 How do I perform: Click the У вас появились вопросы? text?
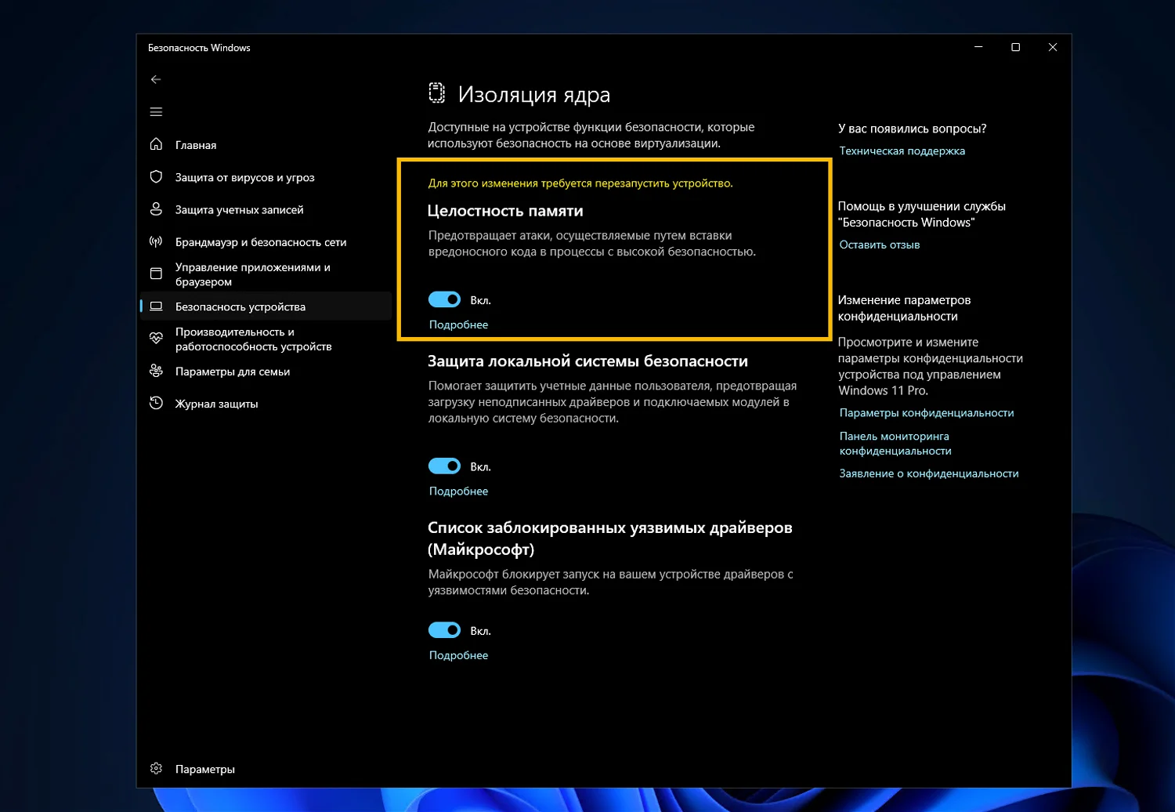912,129
